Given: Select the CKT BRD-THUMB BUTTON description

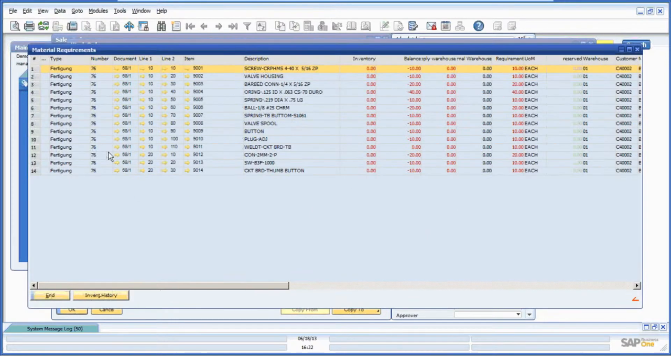Looking at the screenshot, I should click(x=274, y=171).
